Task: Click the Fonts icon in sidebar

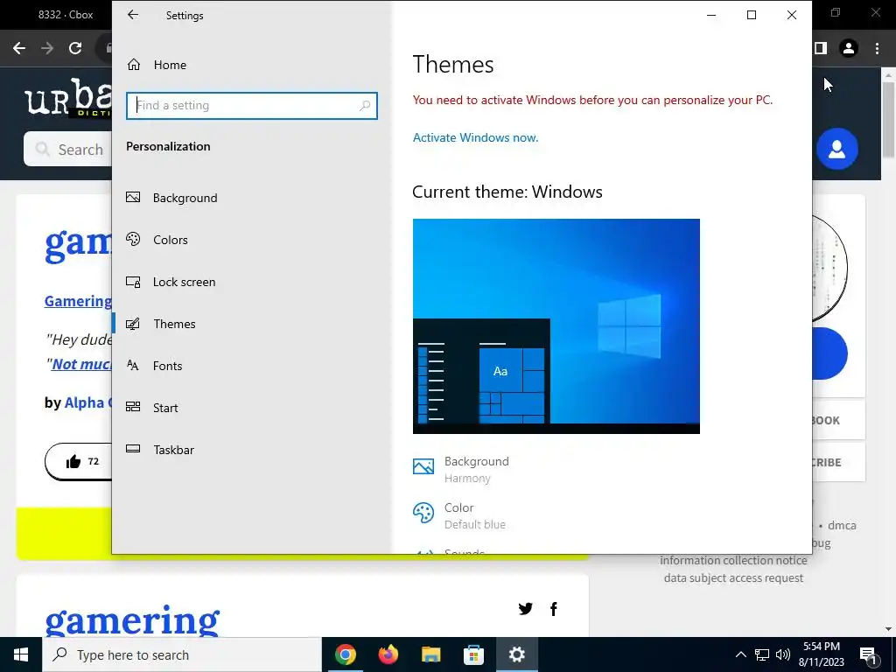Action: pyautogui.click(x=133, y=365)
